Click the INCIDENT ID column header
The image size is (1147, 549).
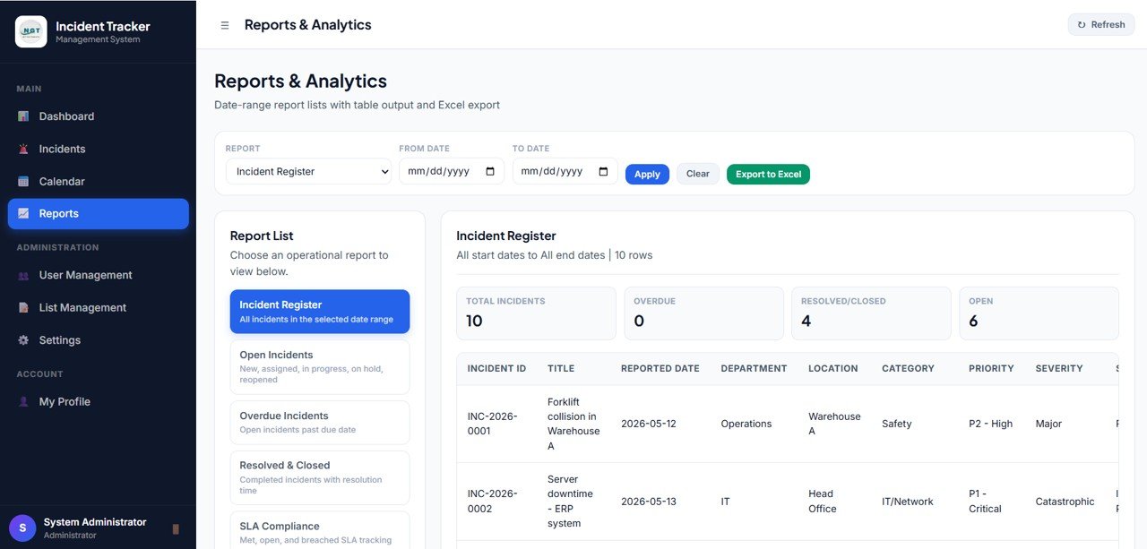[497, 368]
